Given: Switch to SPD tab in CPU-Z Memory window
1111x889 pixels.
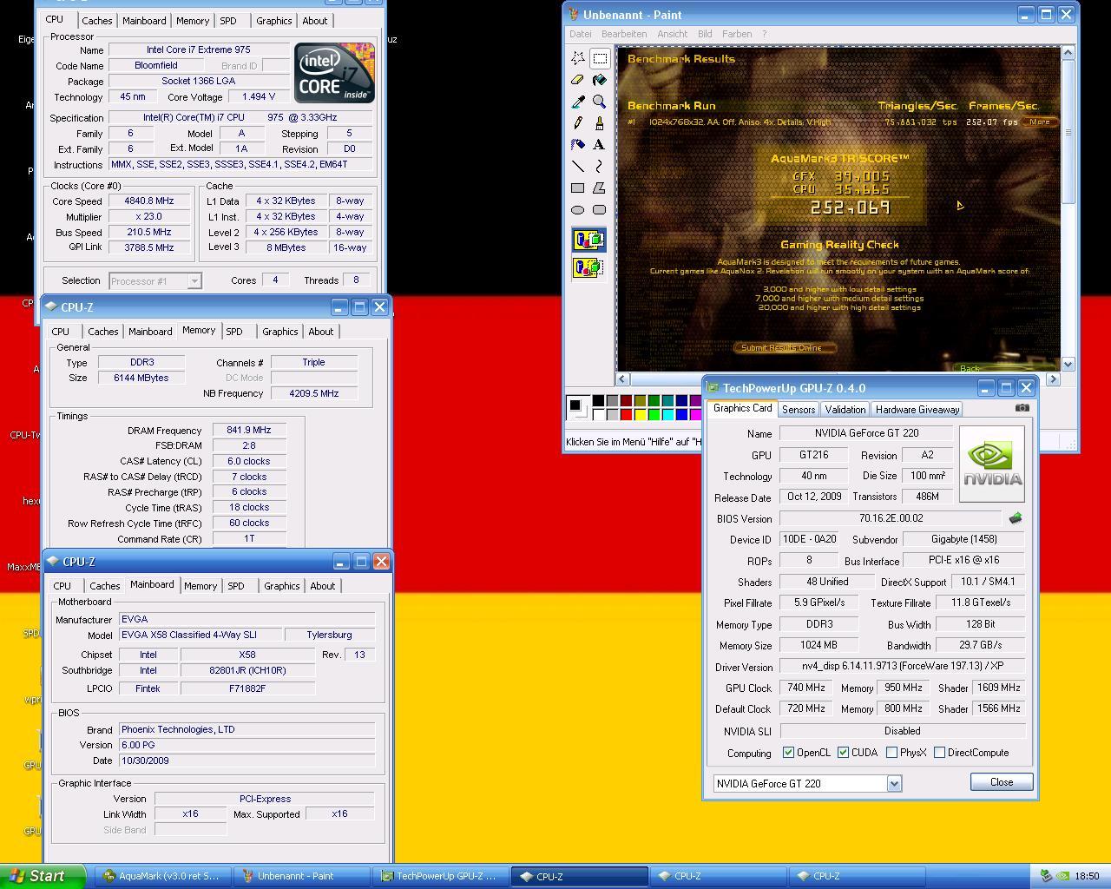Looking at the screenshot, I should (x=234, y=332).
